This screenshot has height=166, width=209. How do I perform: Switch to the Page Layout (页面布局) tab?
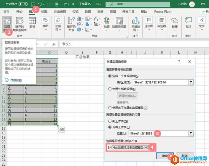tap(60, 12)
